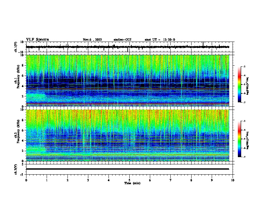The width and height of the screenshot is (262, 202).
Task: Click time axis tick label "9"
Action: [x=212, y=180]
